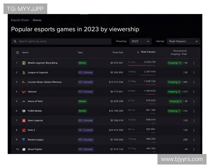Image resolution: width=210 pixels, height=168 pixels.
Task: Click the Rocket League game icon
Action: click(x=24, y=140)
